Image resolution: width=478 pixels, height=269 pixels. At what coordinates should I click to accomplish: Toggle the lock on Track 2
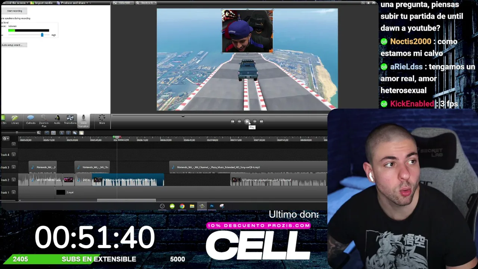click(x=13, y=180)
